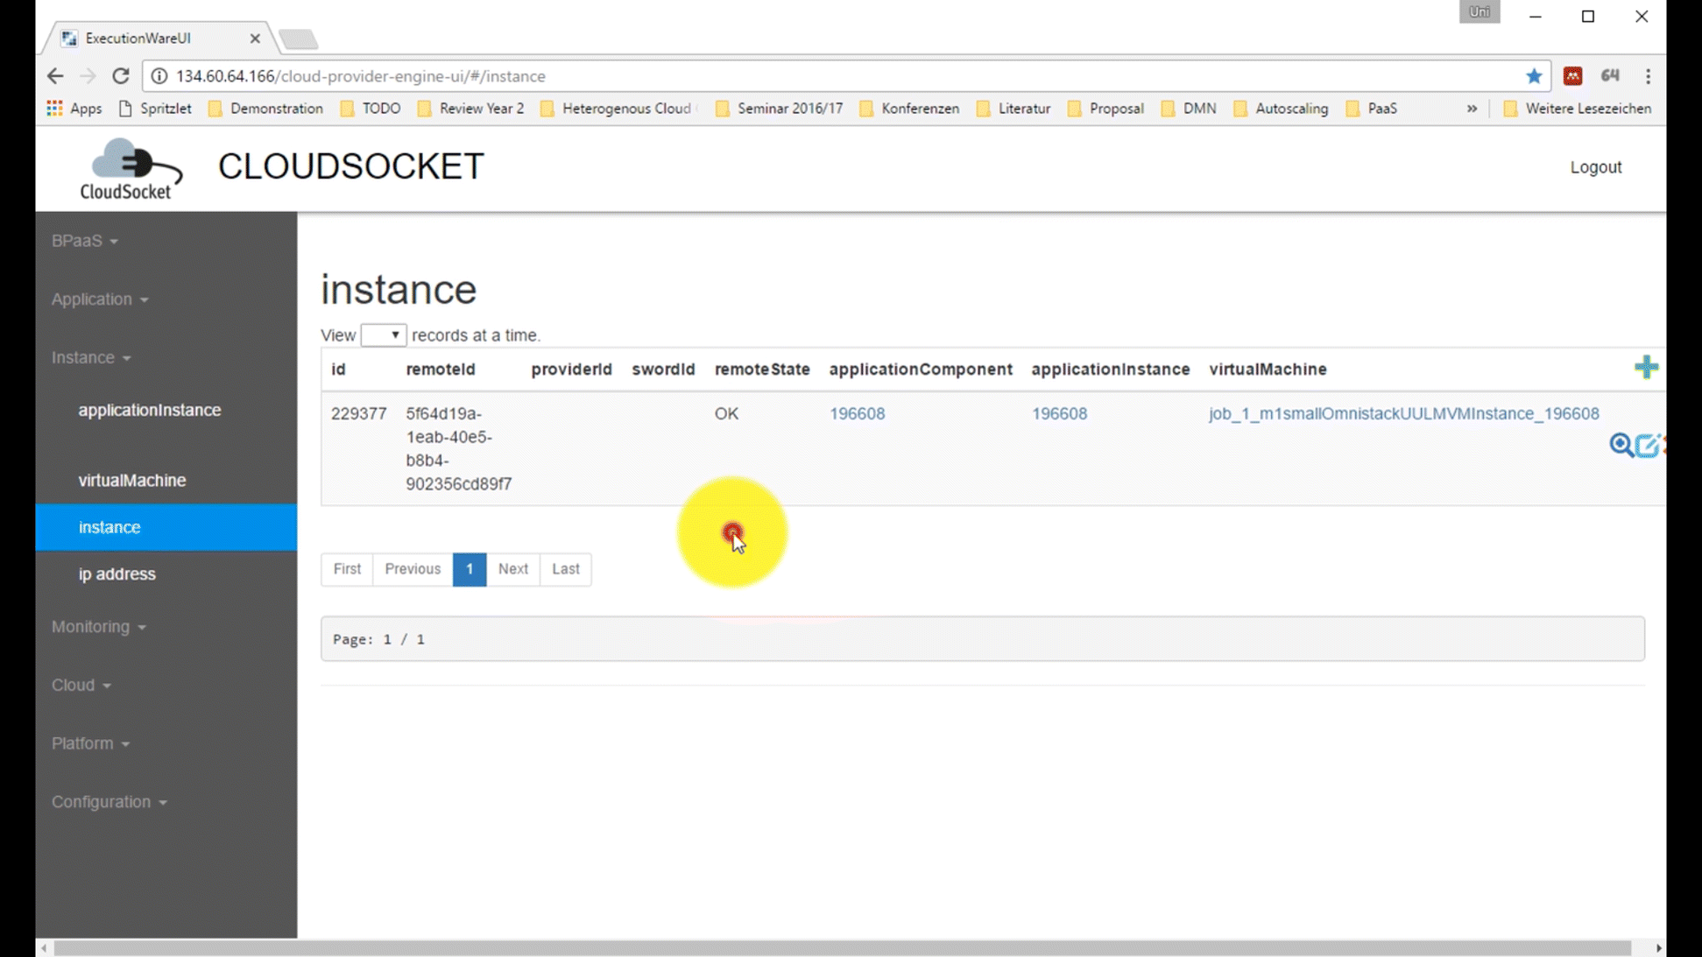Viewport: 1702px width, 957px height.
Task: Click the id value 229377
Action: (x=358, y=413)
